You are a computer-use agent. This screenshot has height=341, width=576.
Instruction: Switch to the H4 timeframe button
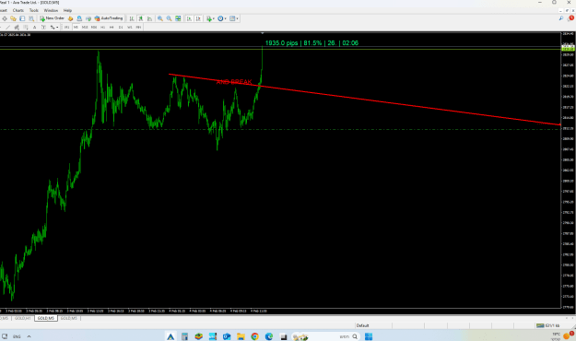[112, 28]
